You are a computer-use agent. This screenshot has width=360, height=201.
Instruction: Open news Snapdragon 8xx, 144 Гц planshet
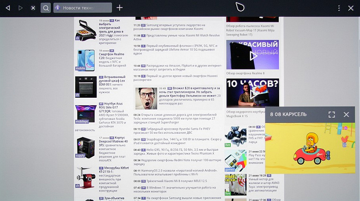178,141
